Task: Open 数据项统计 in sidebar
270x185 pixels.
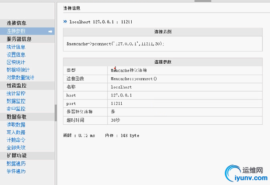Action: 18,70
